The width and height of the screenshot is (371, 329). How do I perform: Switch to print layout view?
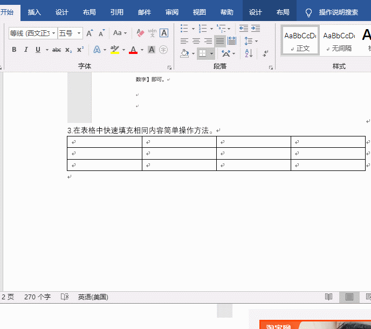point(349,297)
